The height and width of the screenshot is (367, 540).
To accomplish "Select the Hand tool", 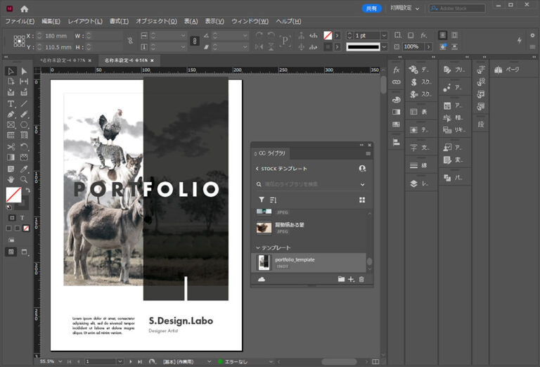I will [x=11, y=179].
